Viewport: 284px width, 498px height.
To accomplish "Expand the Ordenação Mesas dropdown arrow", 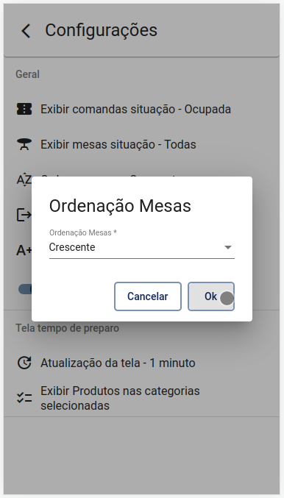I will click(228, 247).
